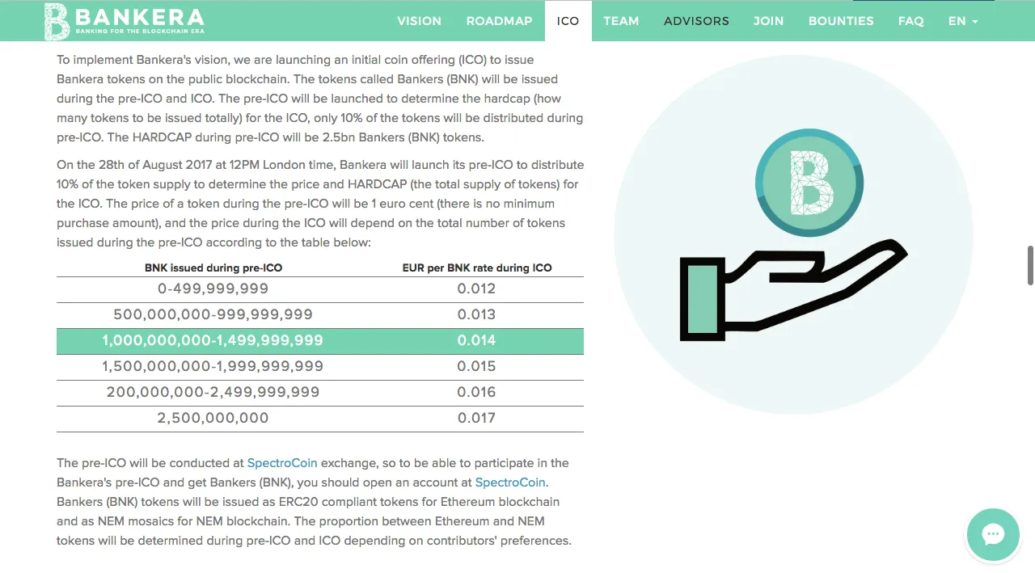Select the 200,000,000-2,499,999,999 cell
This screenshot has height=573, width=1035.
(x=213, y=392)
